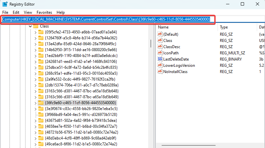Select the LowerLogoVersion value name
Image resolution: width=265 pixels, height=148 pixels.
pyautogui.click(x=179, y=65)
